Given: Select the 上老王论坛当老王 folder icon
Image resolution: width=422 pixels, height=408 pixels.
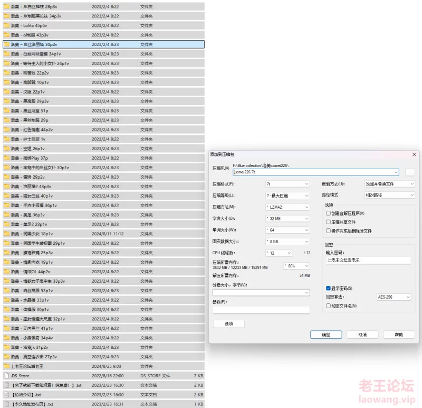Looking at the screenshot, I should tap(6, 366).
